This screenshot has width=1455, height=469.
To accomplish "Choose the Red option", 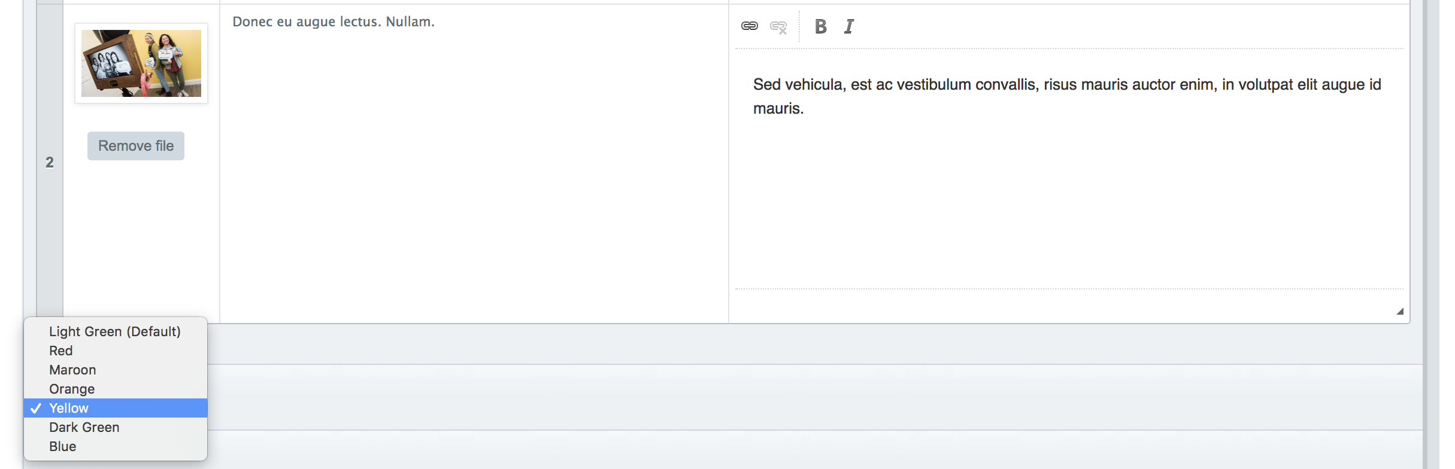I will click(61, 351).
